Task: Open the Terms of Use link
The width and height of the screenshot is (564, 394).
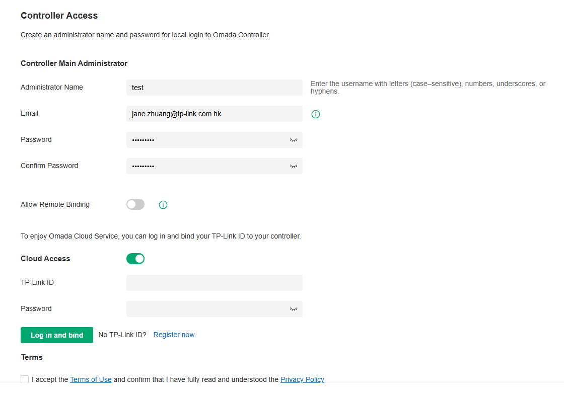Action: click(x=91, y=379)
